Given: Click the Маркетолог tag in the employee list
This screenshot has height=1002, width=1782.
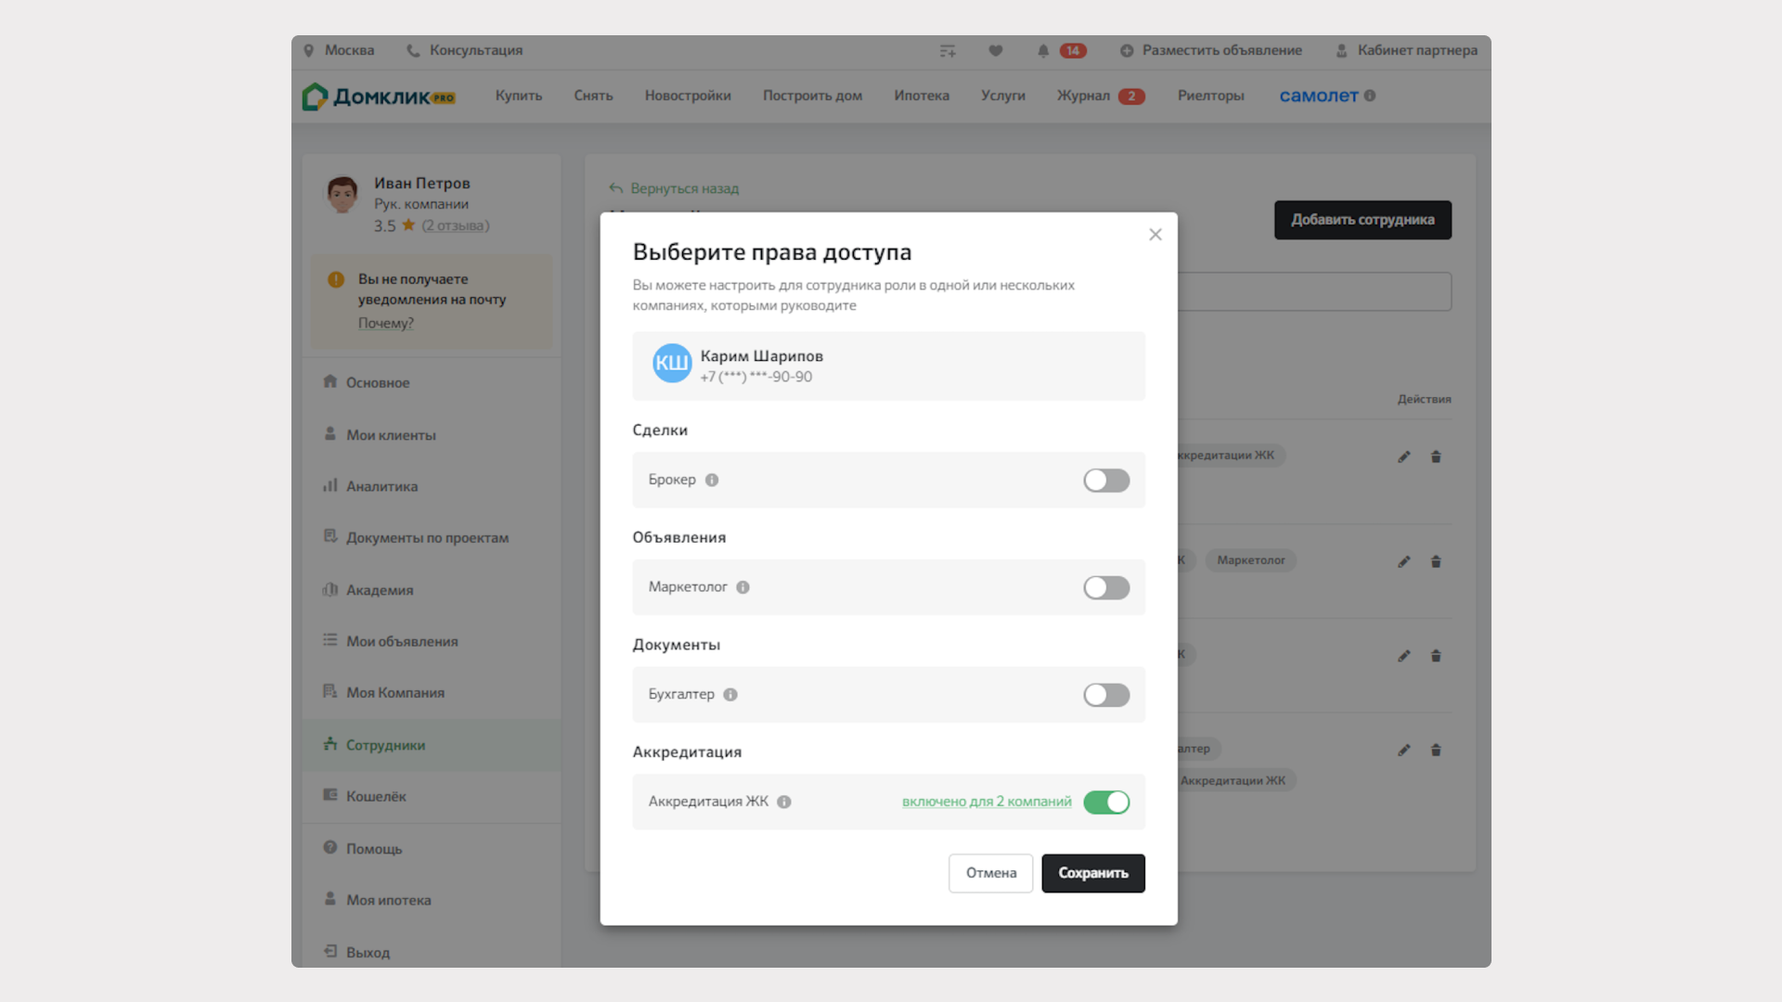Looking at the screenshot, I should 1251,560.
